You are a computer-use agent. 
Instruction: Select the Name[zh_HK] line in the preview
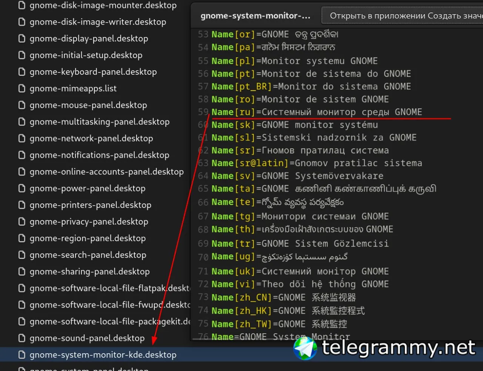tap(288, 311)
